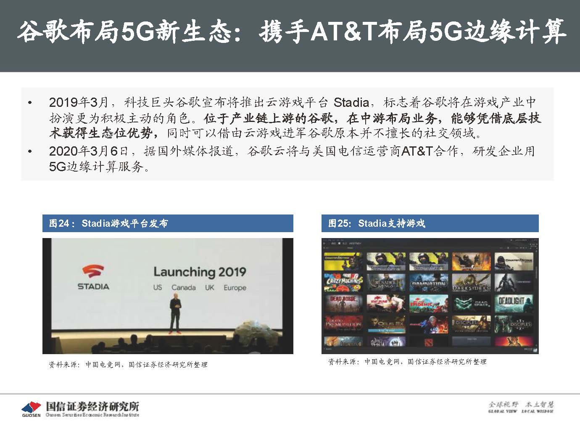The width and height of the screenshot is (580, 429).
Task: Open the Dead Space game tile
Action: (x=471, y=303)
